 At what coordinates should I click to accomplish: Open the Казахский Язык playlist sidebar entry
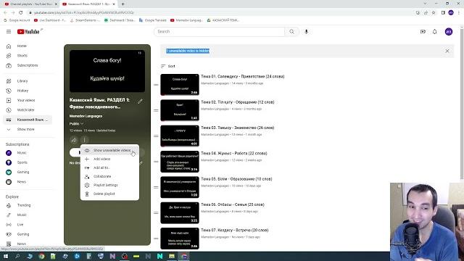point(28,120)
